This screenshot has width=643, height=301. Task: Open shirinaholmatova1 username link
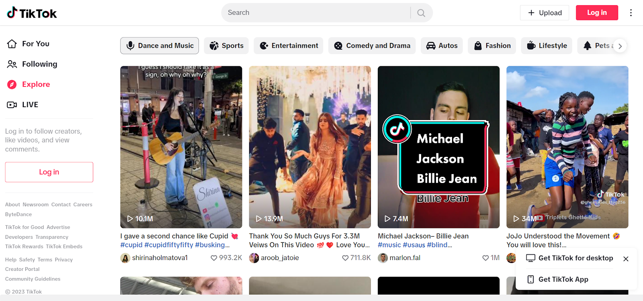click(x=160, y=258)
